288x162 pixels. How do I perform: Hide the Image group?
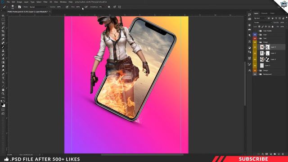click(255, 42)
